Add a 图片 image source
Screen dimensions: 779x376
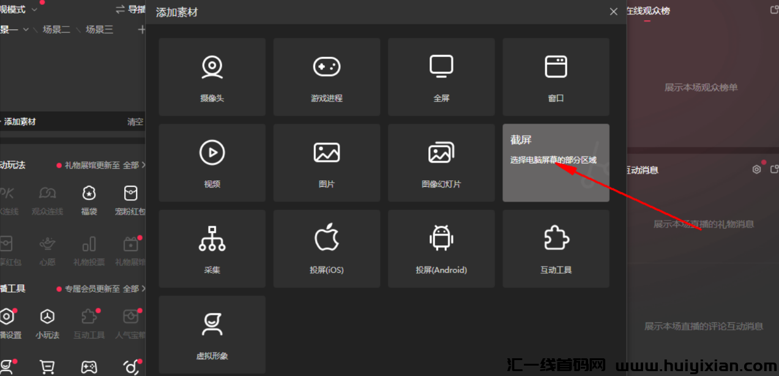click(327, 163)
